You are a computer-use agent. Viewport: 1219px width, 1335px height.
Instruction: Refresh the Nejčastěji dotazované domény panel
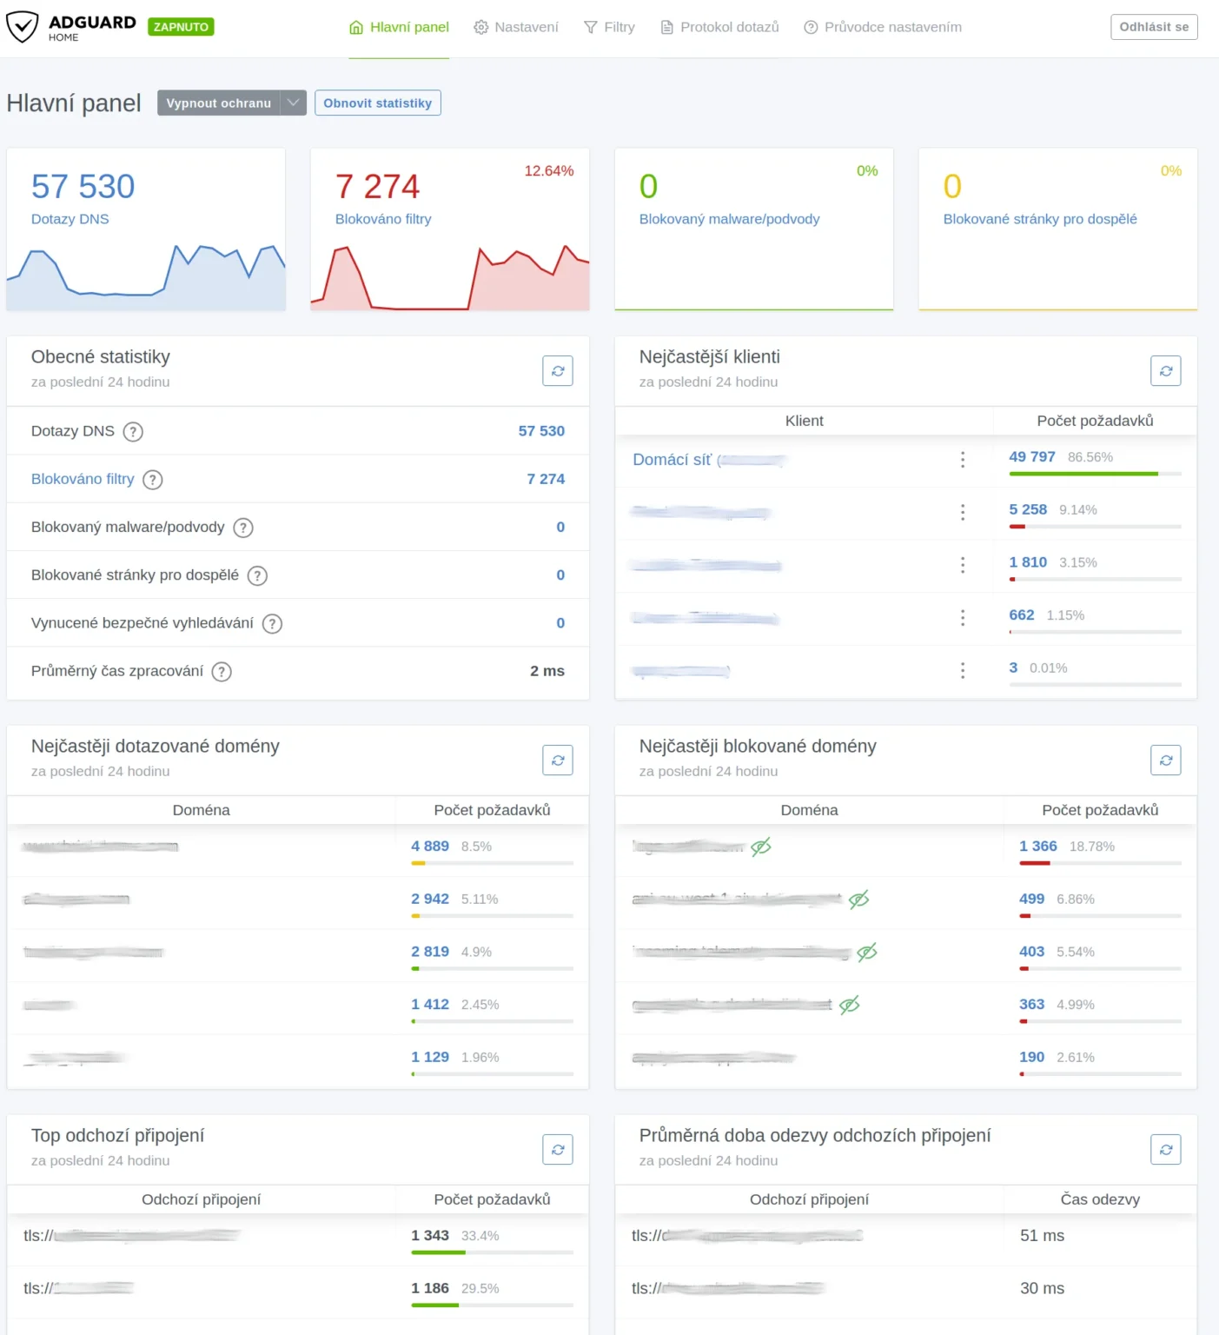[x=557, y=760]
